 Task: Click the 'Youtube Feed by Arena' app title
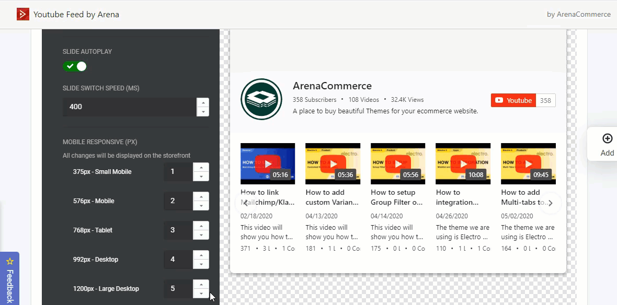pyautogui.click(x=76, y=15)
